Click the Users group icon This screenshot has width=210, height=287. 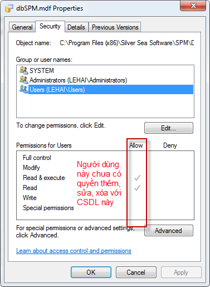click(24, 89)
